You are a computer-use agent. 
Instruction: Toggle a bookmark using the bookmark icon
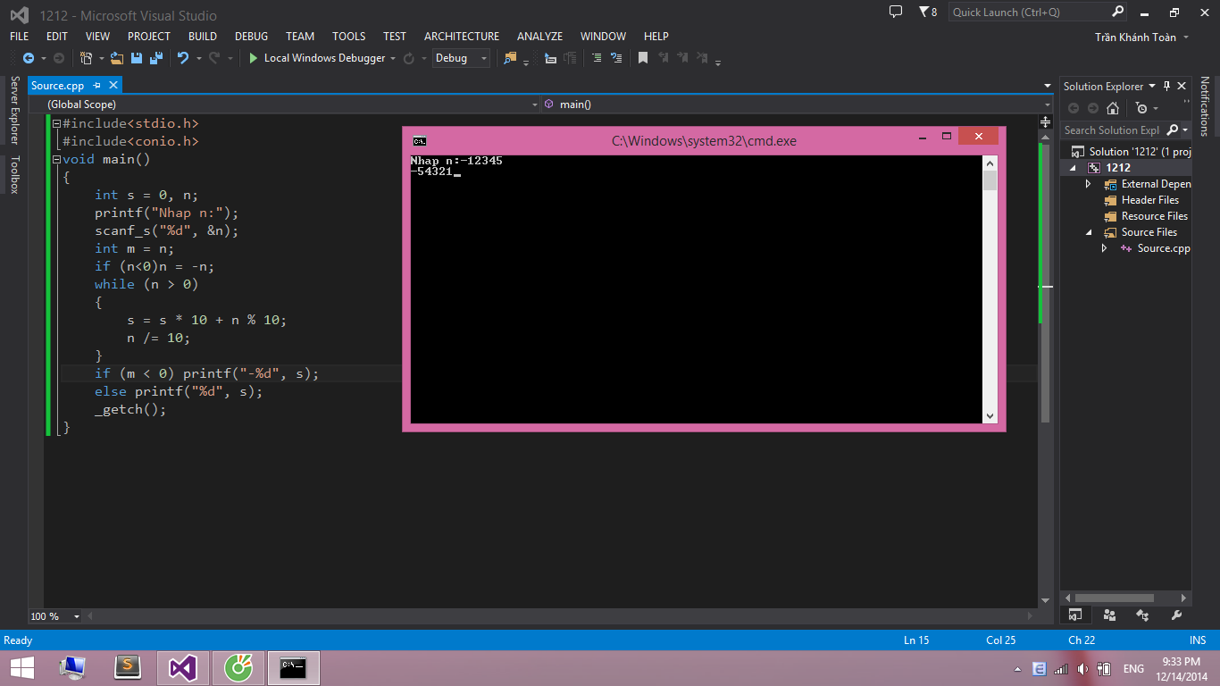point(643,58)
